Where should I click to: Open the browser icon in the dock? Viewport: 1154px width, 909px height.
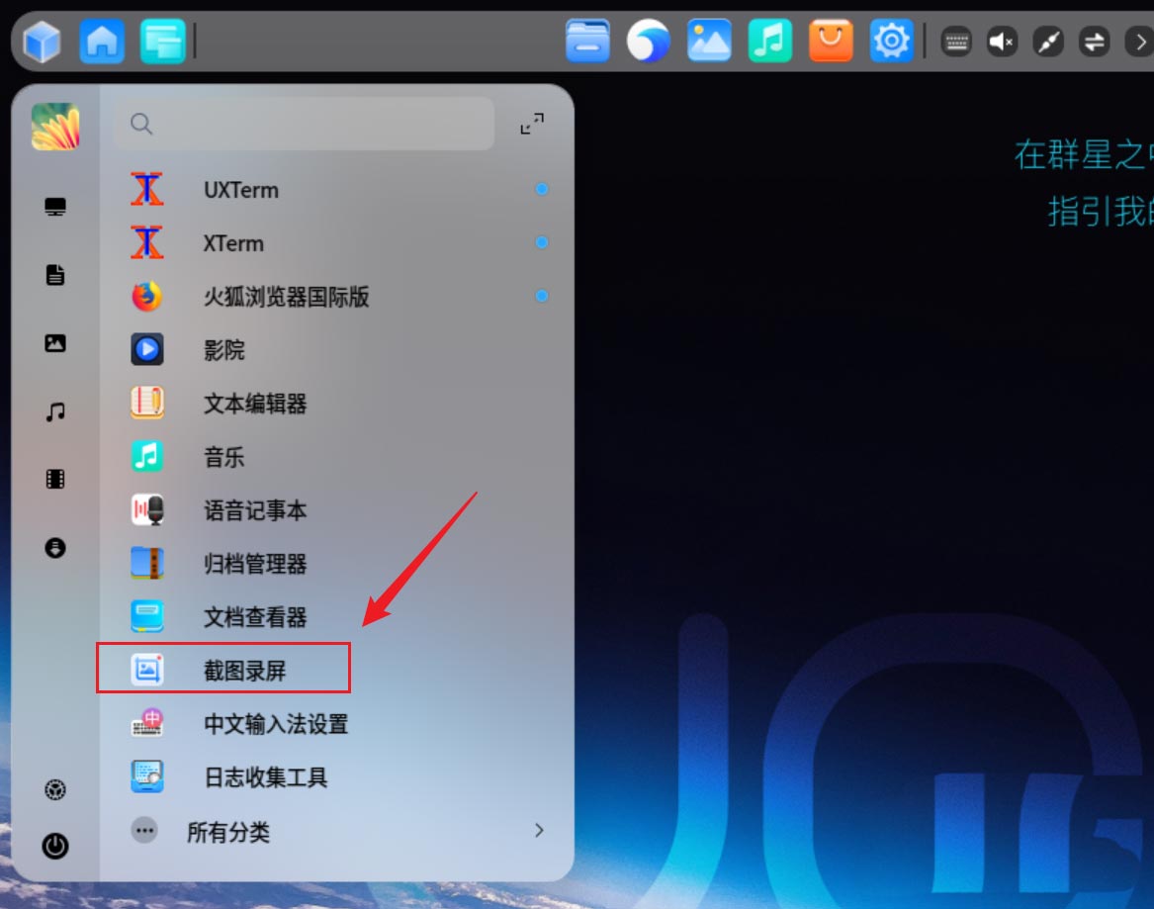click(649, 41)
